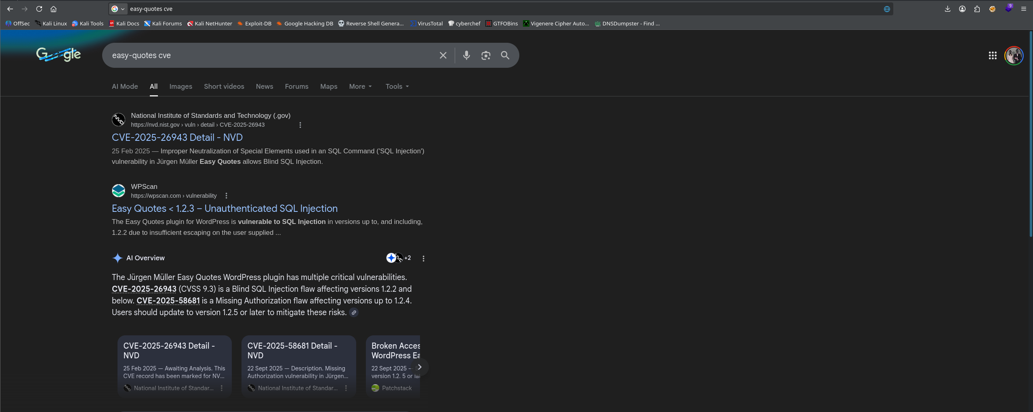The height and width of the screenshot is (412, 1033).
Task: Reload the current page
Action: coord(39,8)
